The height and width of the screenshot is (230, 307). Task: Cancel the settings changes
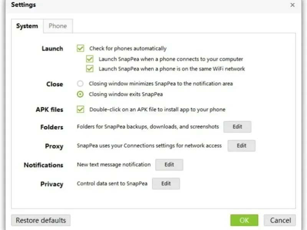point(280,220)
